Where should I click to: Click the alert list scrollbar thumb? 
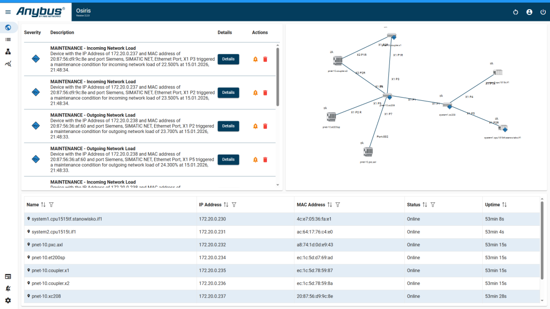tap(278, 76)
